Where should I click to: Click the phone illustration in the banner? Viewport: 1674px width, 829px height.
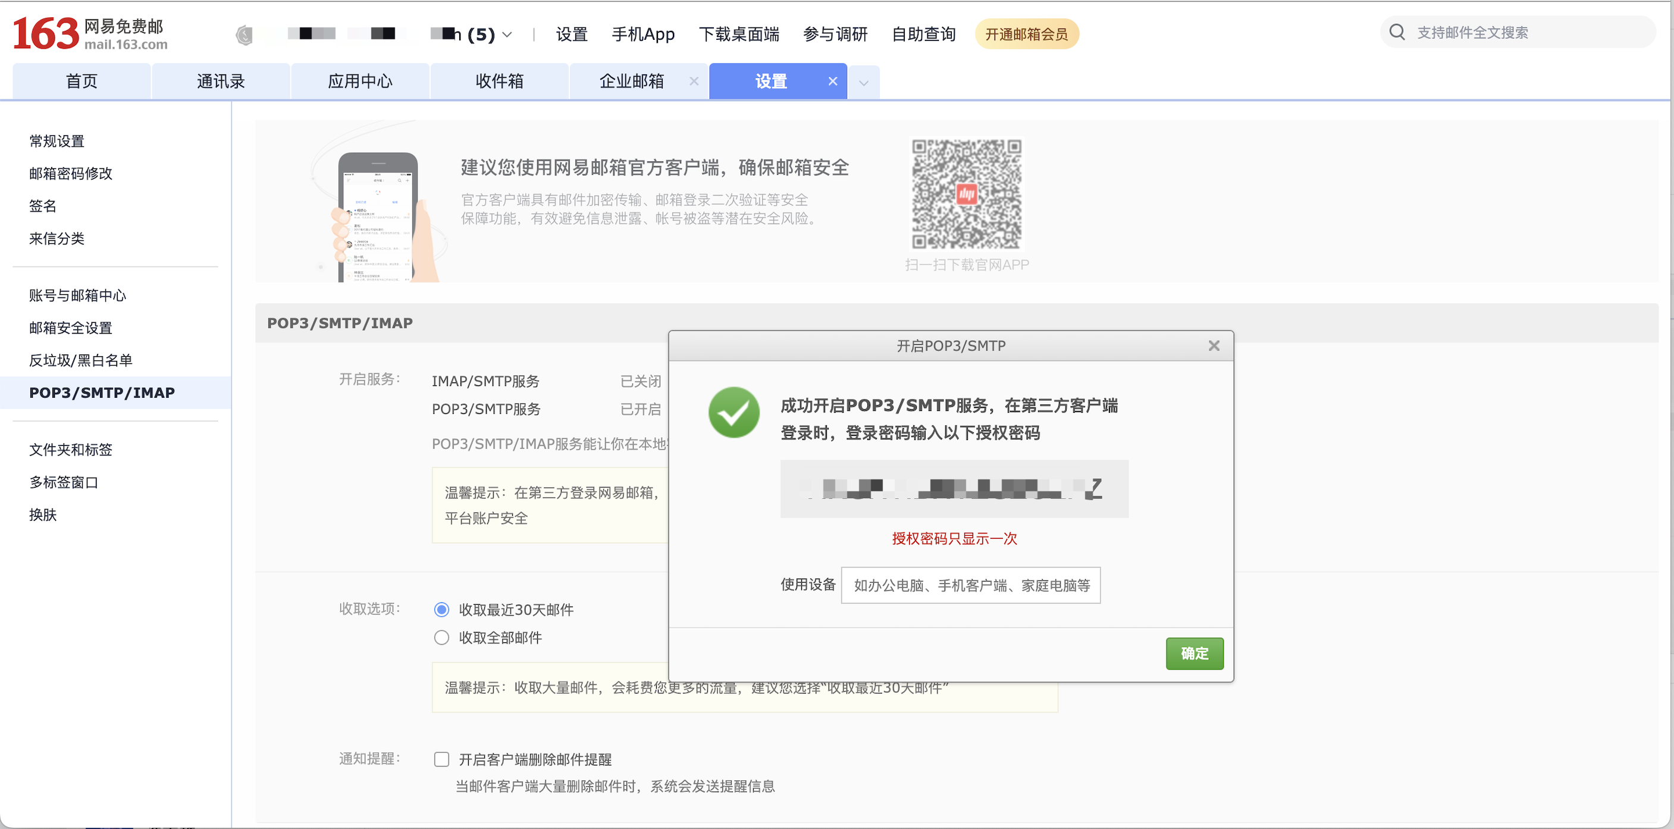[x=380, y=216]
